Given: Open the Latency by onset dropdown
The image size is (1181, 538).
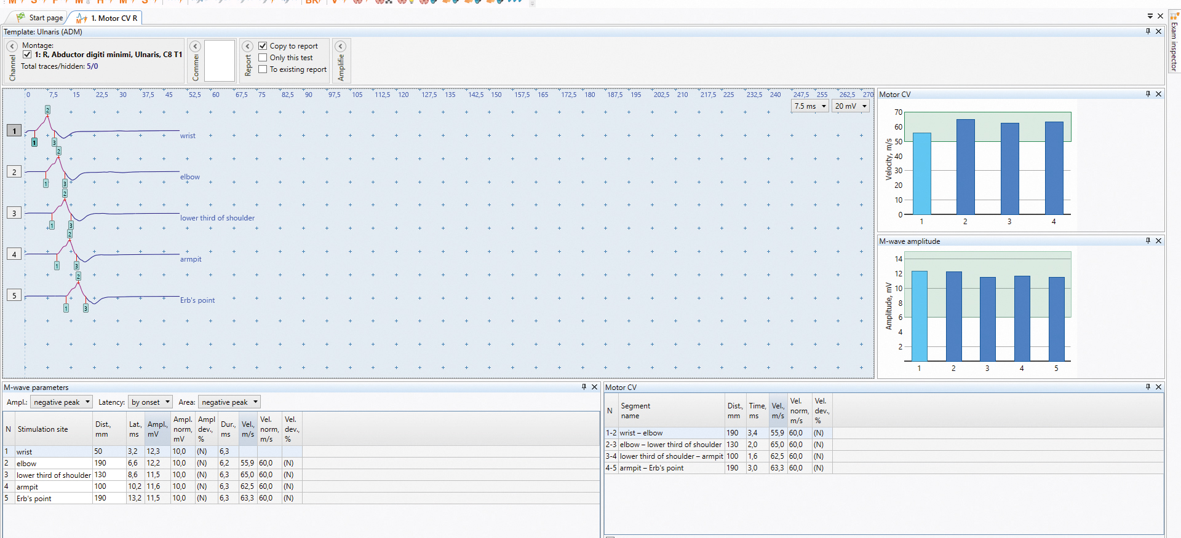Looking at the screenshot, I should tap(150, 402).
